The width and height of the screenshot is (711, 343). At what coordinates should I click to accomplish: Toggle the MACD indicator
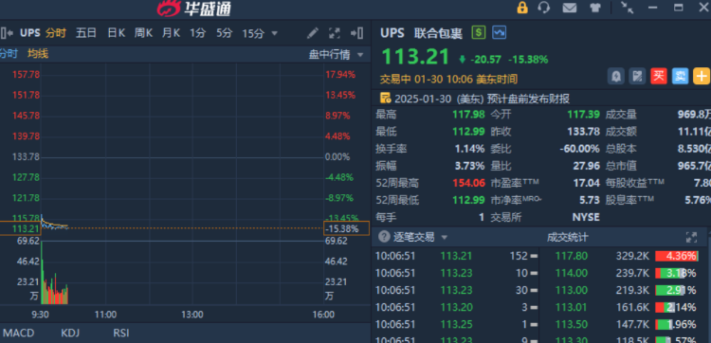click(x=19, y=333)
